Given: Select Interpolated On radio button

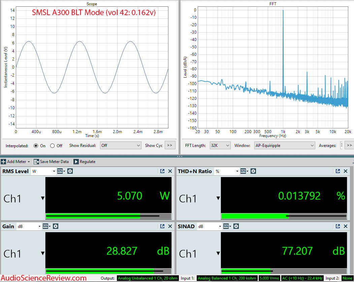Looking at the screenshot, I should click(36, 146).
